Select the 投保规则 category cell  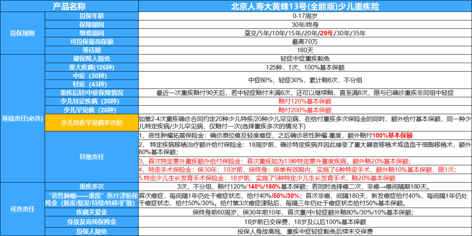pyautogui.click(x=22, y=33)
